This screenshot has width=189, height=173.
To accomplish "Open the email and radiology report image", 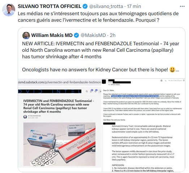I will (x=143, y=125).
